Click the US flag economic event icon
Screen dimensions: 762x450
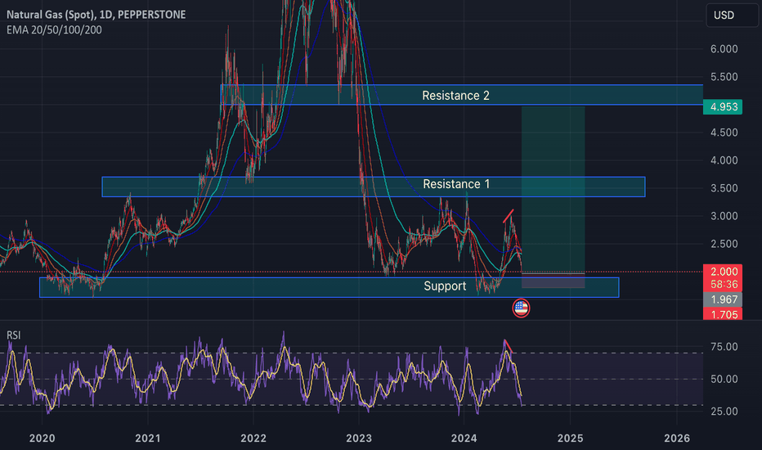tap(521, 308)
